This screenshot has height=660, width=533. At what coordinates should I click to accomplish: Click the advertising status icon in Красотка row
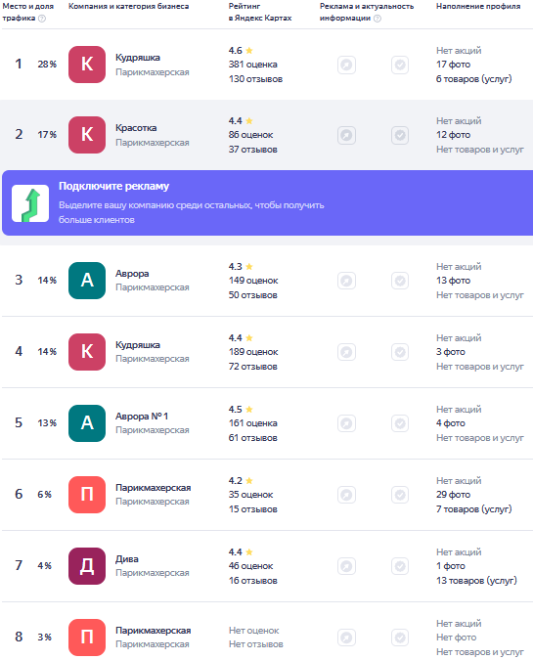tap(346, 136)
